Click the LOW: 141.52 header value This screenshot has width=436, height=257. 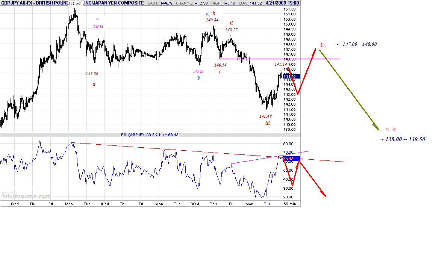click(x=250, y=3)
